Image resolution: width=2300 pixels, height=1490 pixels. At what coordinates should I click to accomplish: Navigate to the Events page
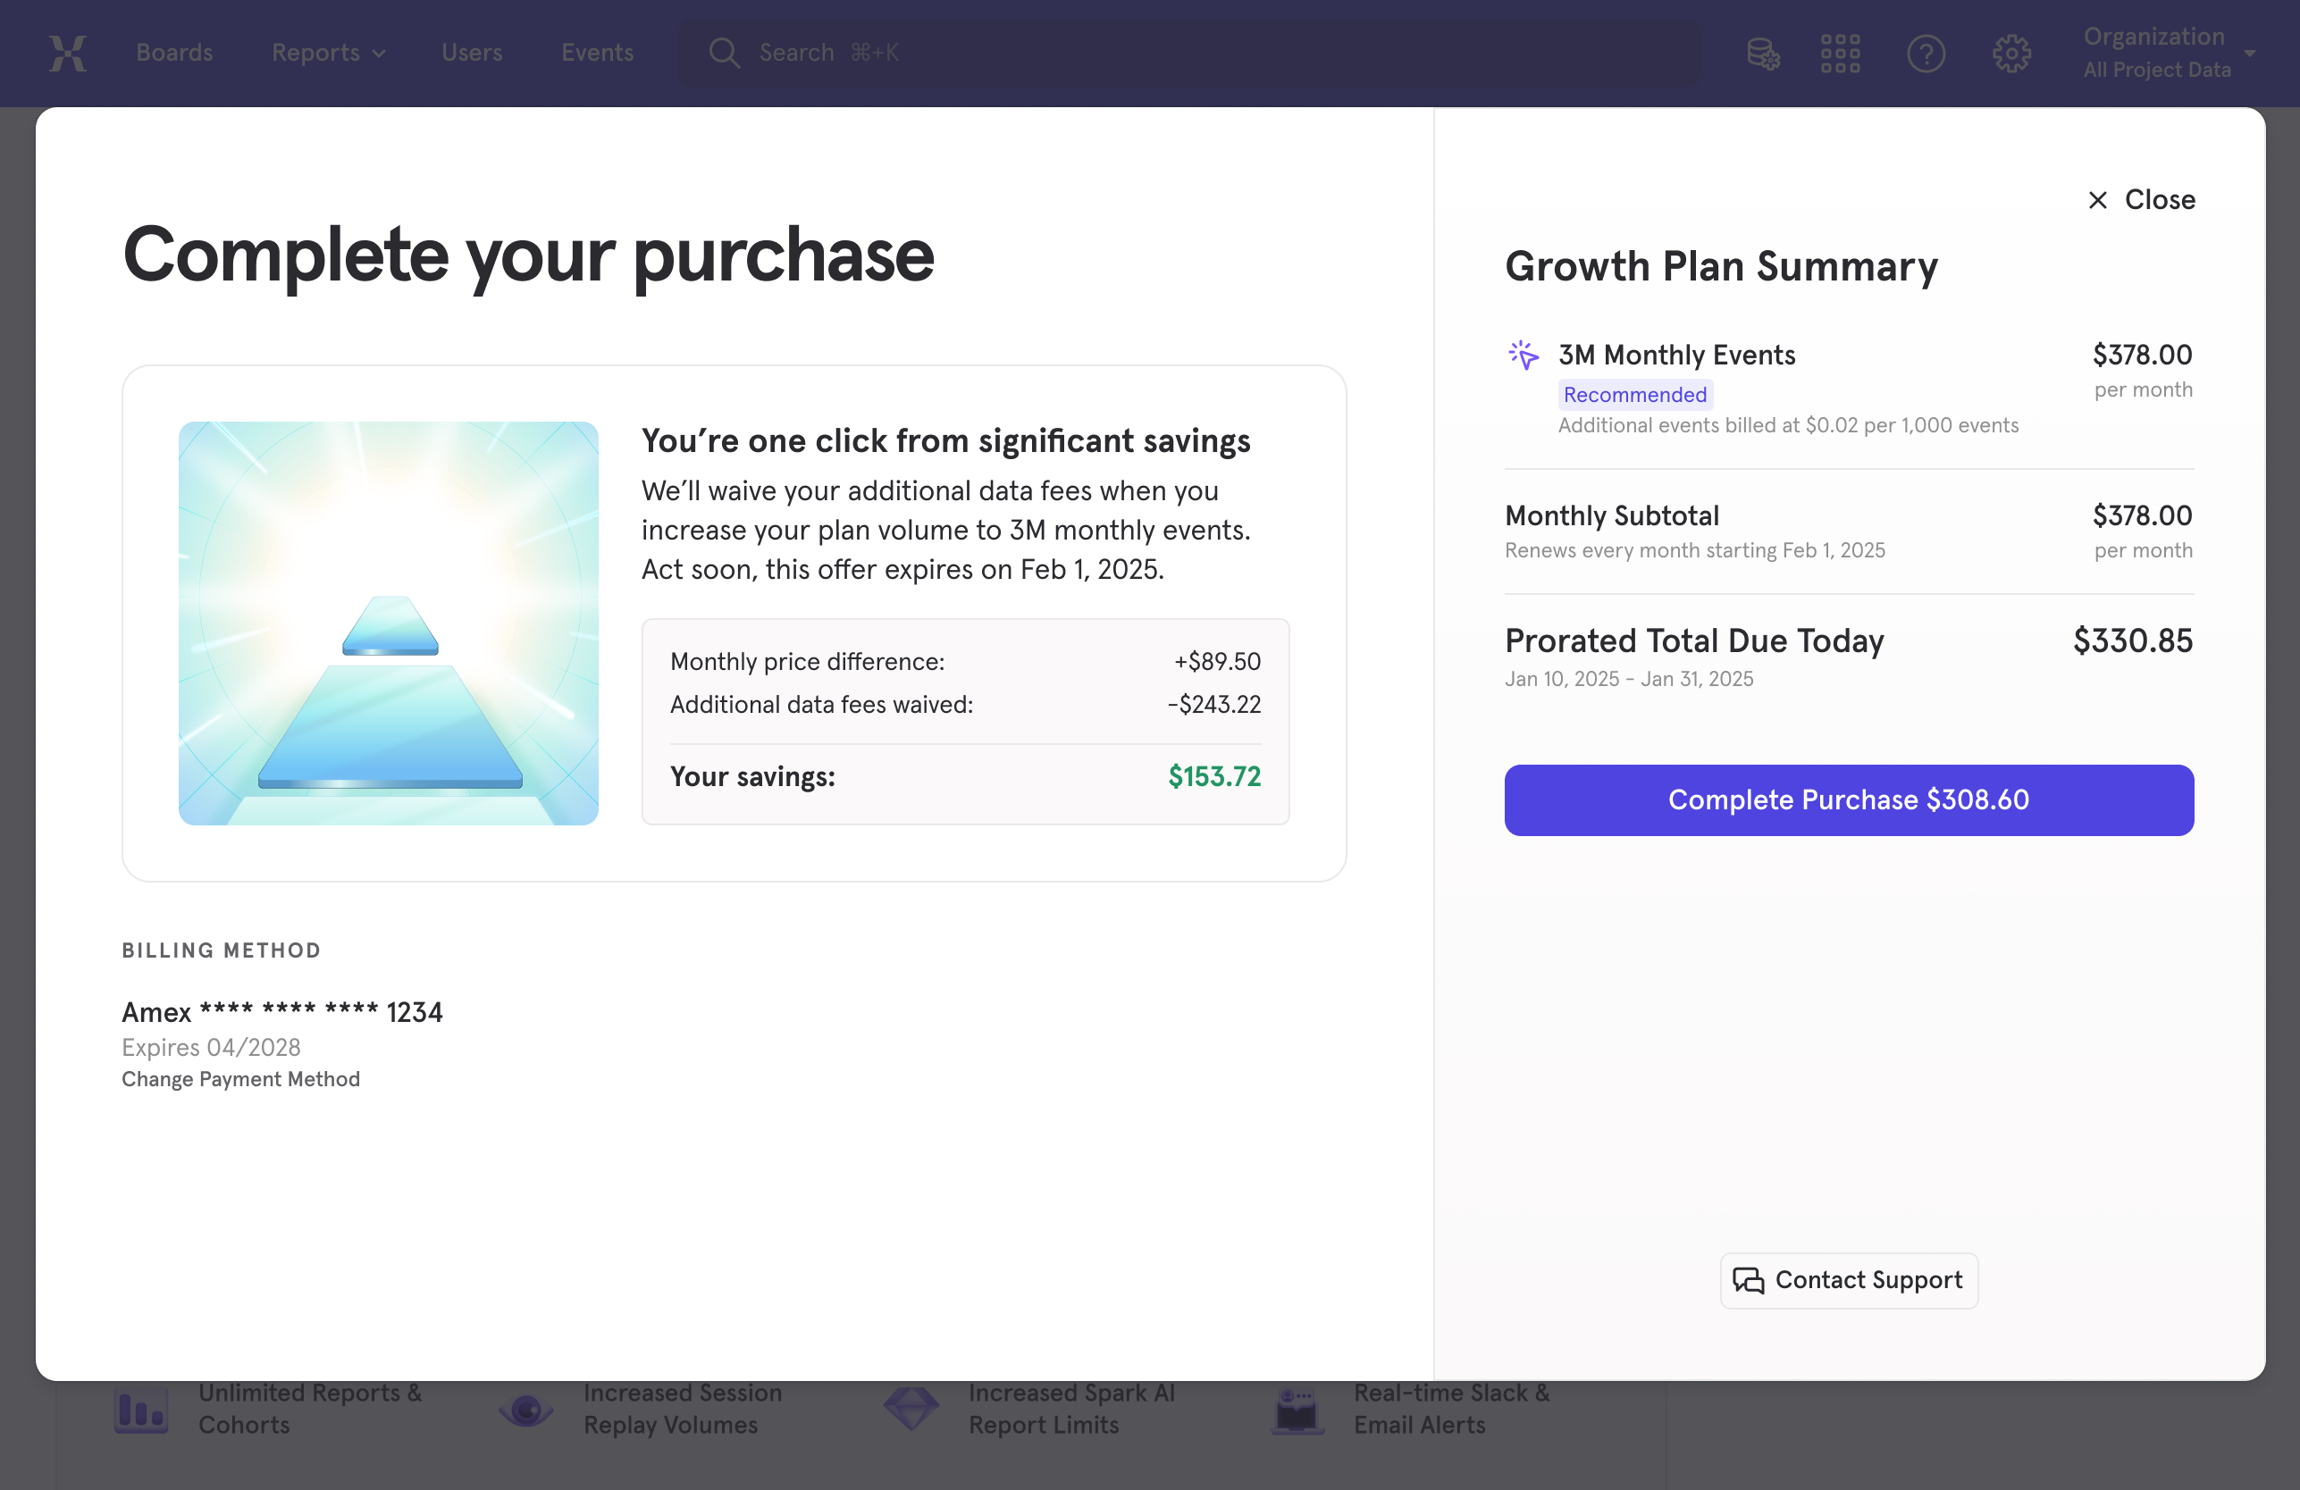point(597,53)
